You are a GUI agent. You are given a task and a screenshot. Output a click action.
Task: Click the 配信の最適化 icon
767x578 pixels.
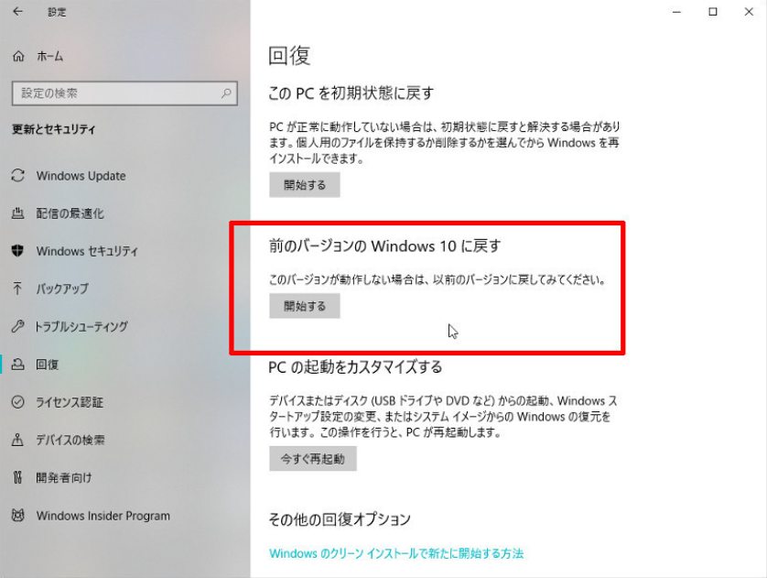click(18, 213)
